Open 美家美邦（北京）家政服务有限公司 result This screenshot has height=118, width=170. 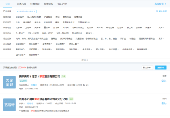point(39,77)
